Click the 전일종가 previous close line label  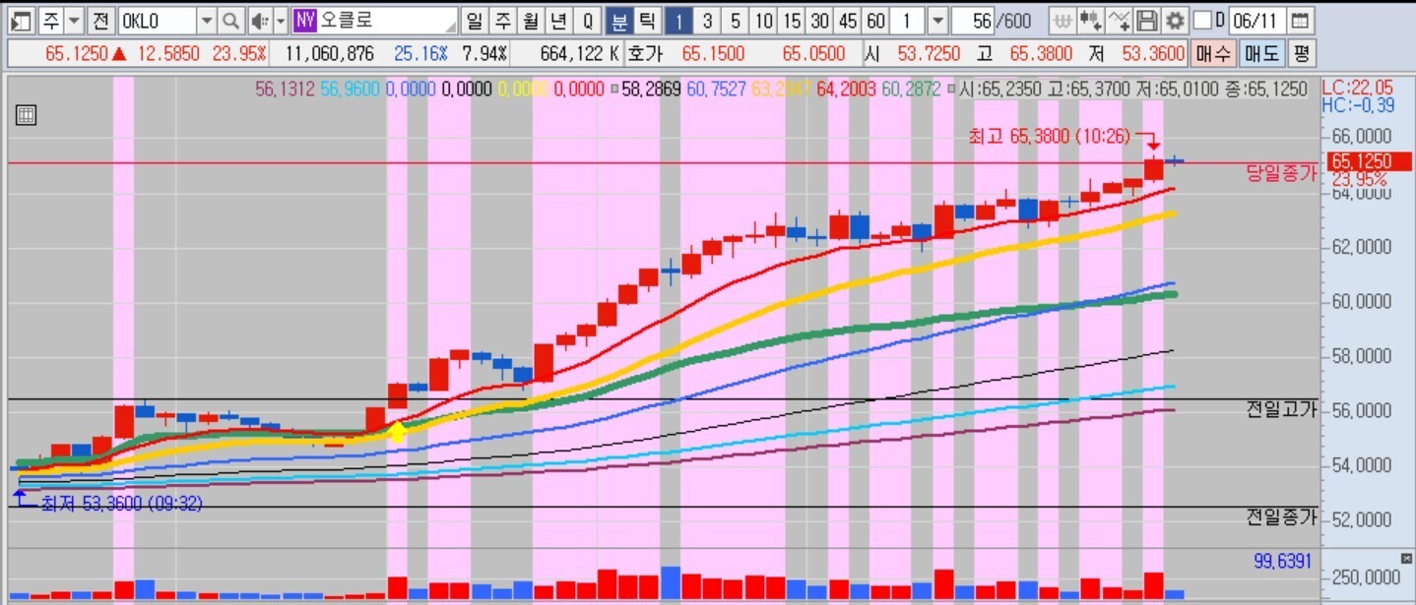coord(1280,517)
